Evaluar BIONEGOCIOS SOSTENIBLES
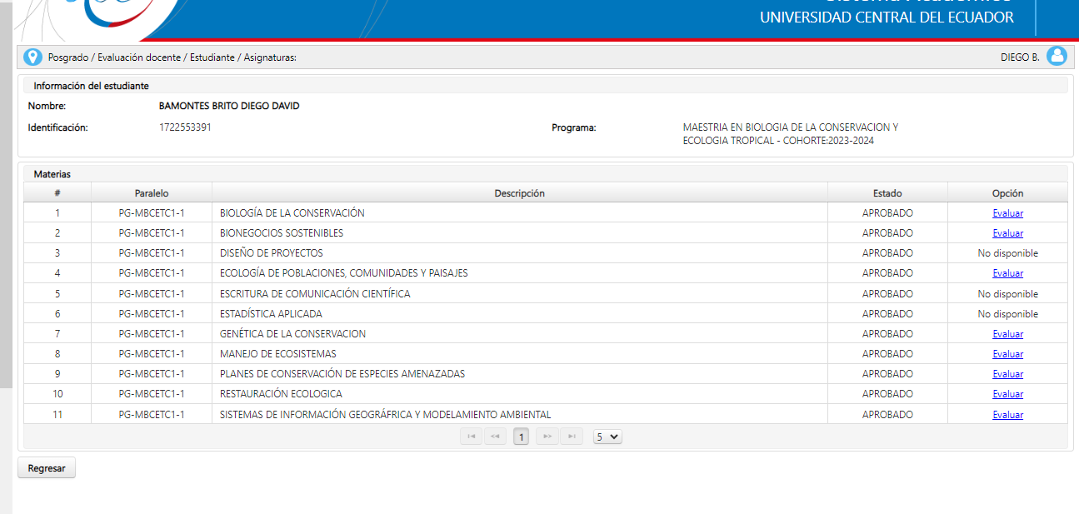This screenshot has height=514, width=1079. tap(1007, 233)
